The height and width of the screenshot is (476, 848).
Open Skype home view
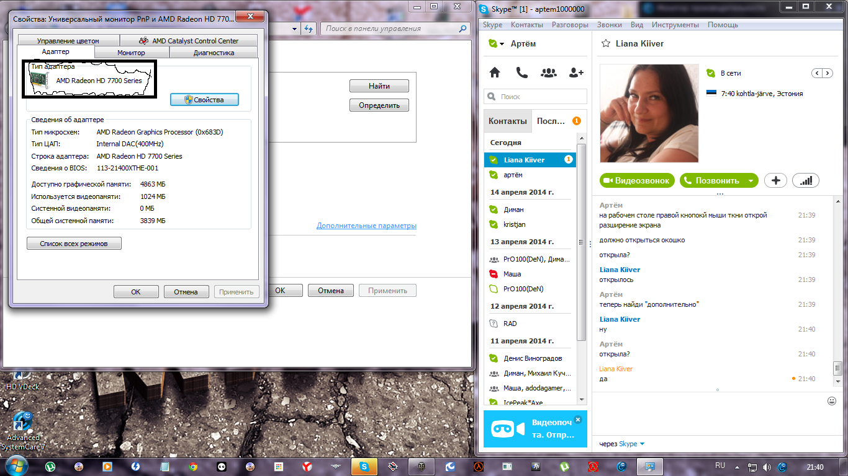pos(495,73)
